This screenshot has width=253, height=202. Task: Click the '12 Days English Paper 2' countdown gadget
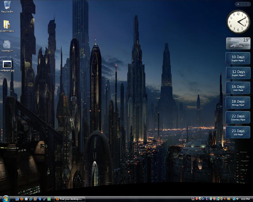click(x=238, y=73)
